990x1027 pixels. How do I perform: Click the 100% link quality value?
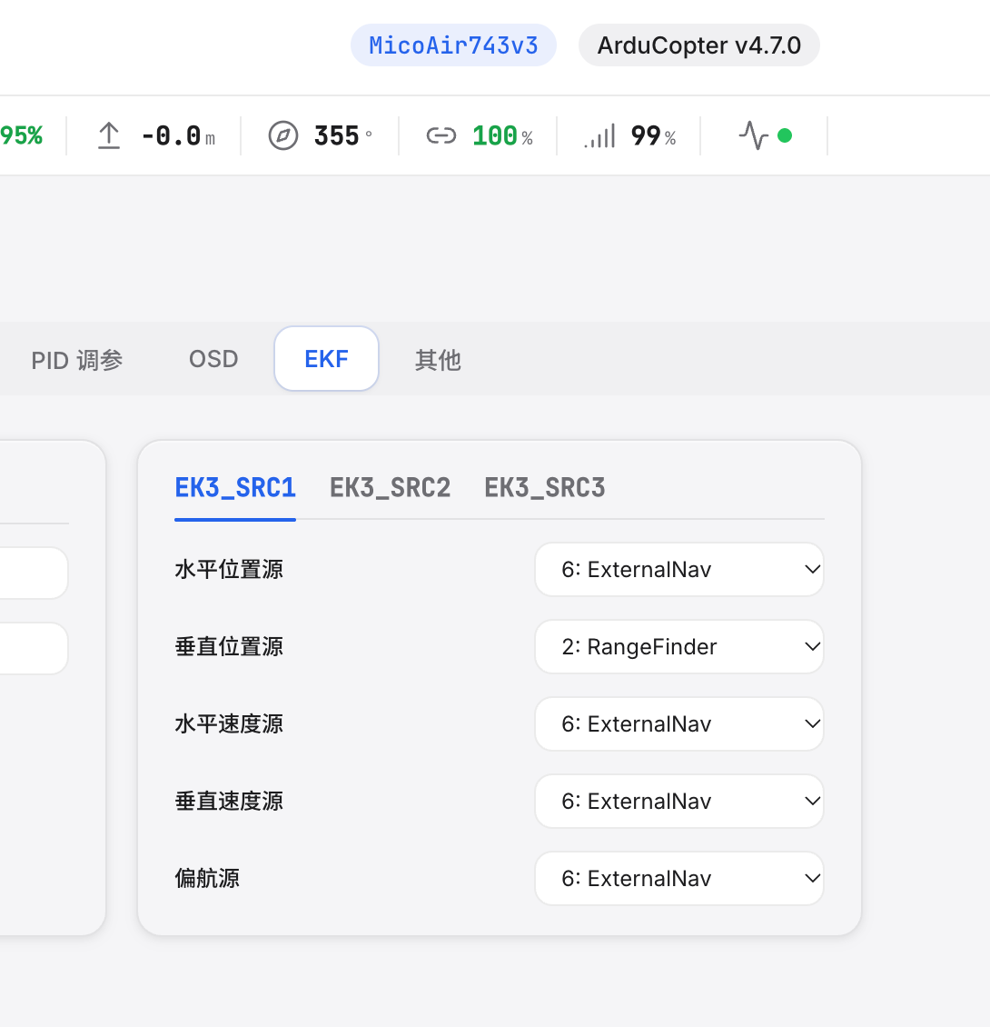coord(502,136)
